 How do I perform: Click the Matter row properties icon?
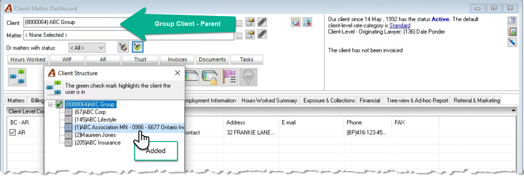click(250, 34)
